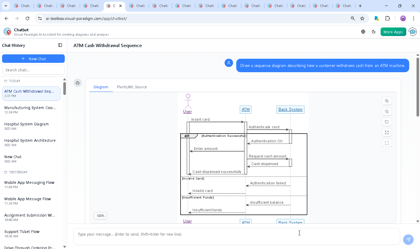
Task: Zoom in on the sequence diagram
Action: (x=387, y=101)
